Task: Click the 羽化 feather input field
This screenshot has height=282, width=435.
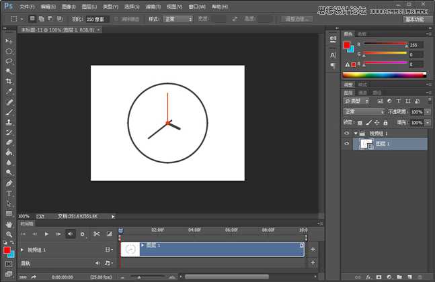Action: (96, 19)
